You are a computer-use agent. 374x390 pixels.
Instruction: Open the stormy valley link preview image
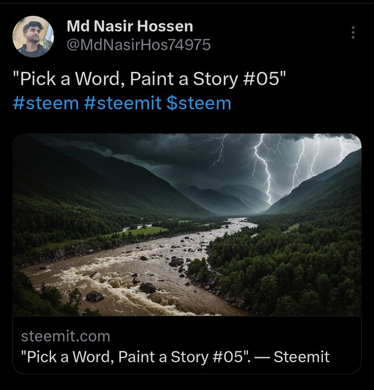(x=187, y=225)
